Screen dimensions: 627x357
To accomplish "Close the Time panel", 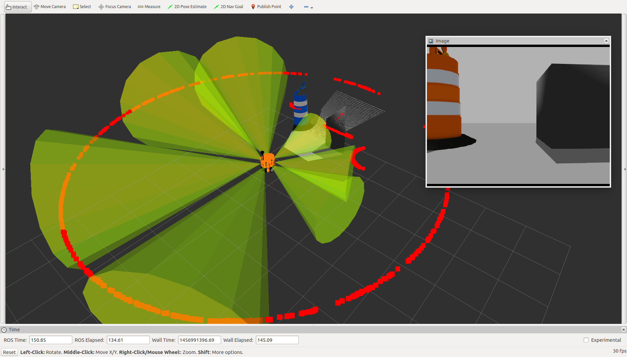I will 623,330.
